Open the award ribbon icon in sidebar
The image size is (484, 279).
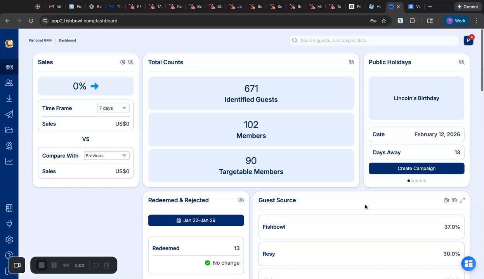[9, 146]
